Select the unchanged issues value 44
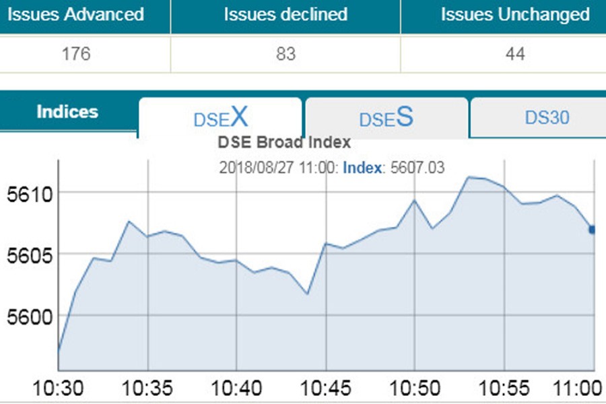Image resolution: width=606 pixels, height=404 pixels. 514,54
